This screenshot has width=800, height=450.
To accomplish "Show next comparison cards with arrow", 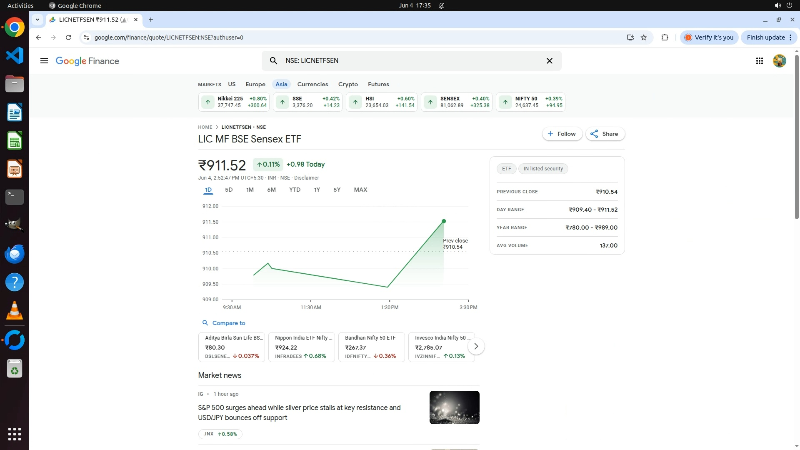I will pyautogui.click(x=476, y=346).
